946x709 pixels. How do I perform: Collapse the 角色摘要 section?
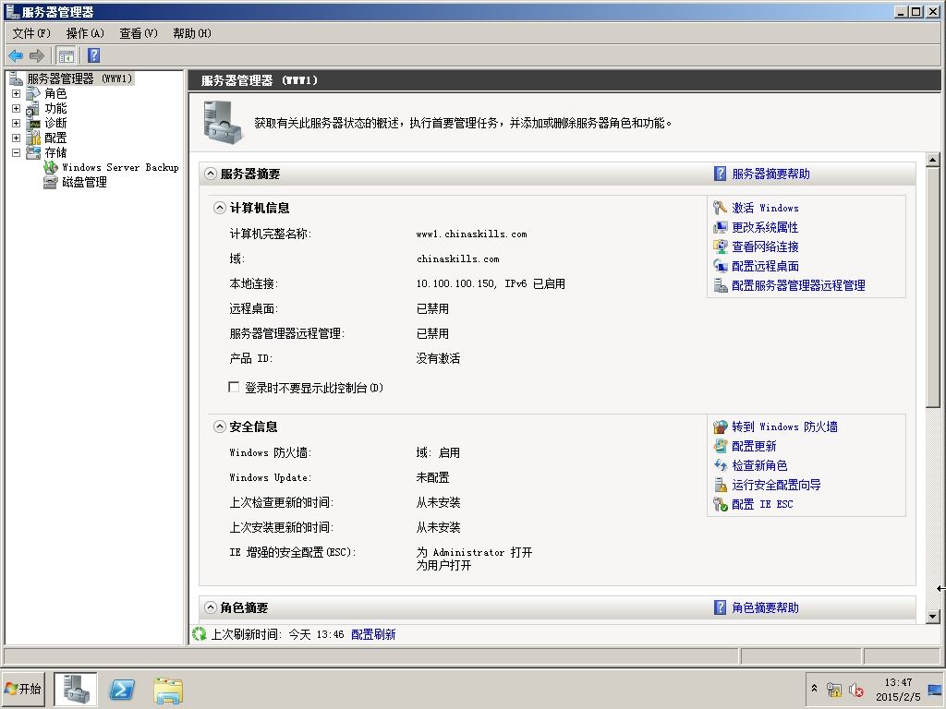pos(210,607)
